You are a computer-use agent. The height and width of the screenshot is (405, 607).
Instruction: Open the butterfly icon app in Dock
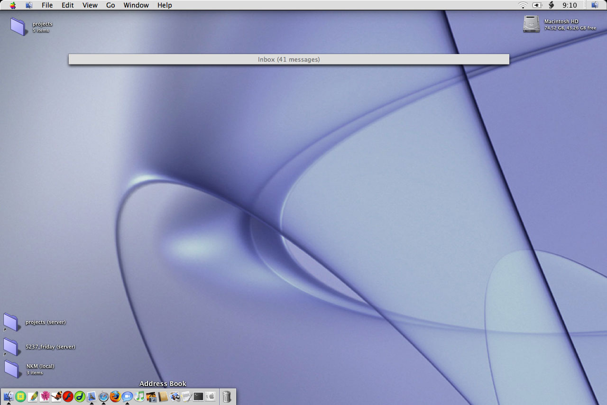click(x=56, y=396)
